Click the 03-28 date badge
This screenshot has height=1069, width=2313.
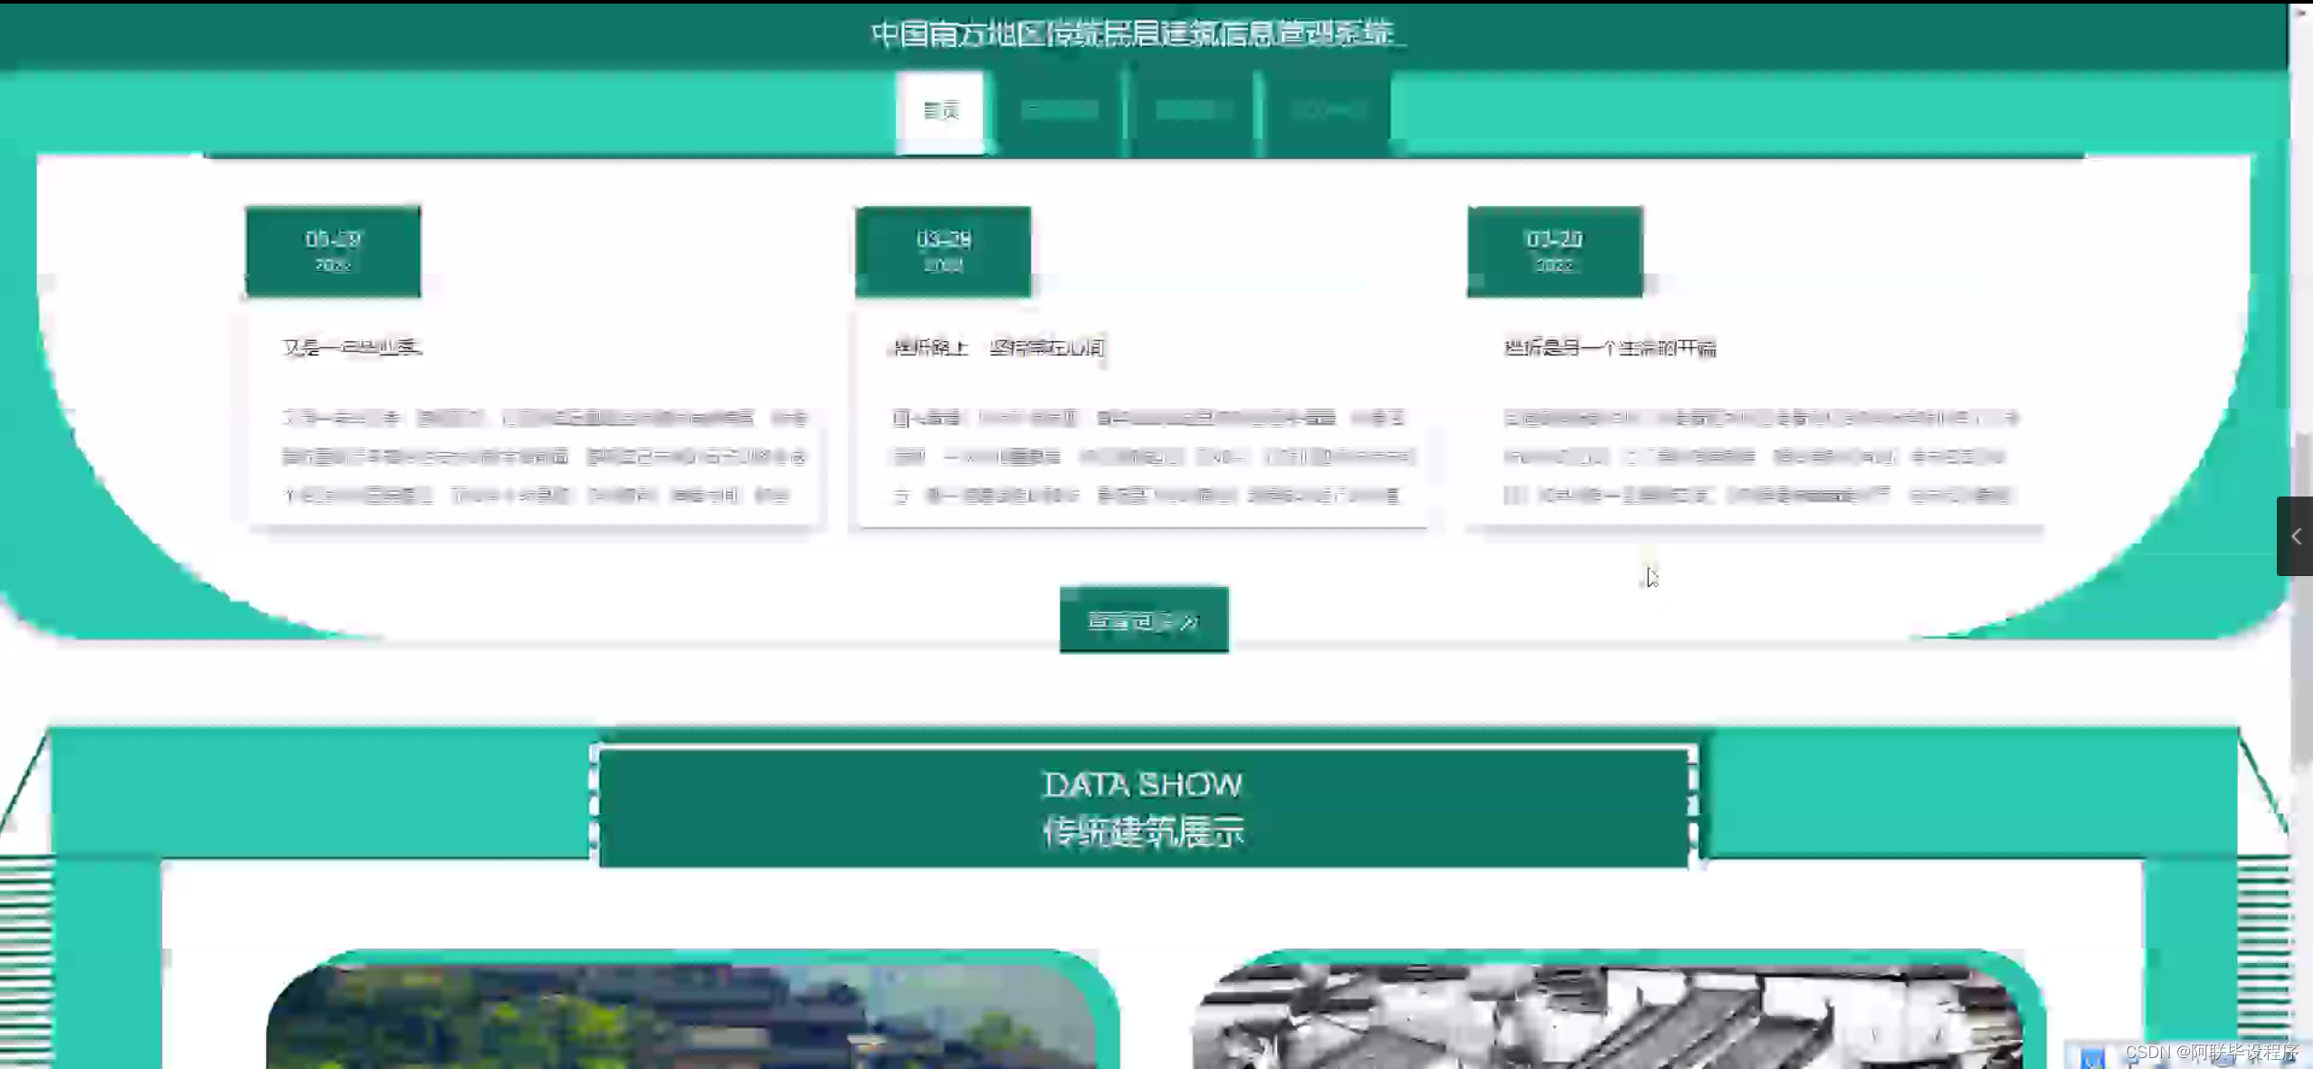tap(943, 251)
